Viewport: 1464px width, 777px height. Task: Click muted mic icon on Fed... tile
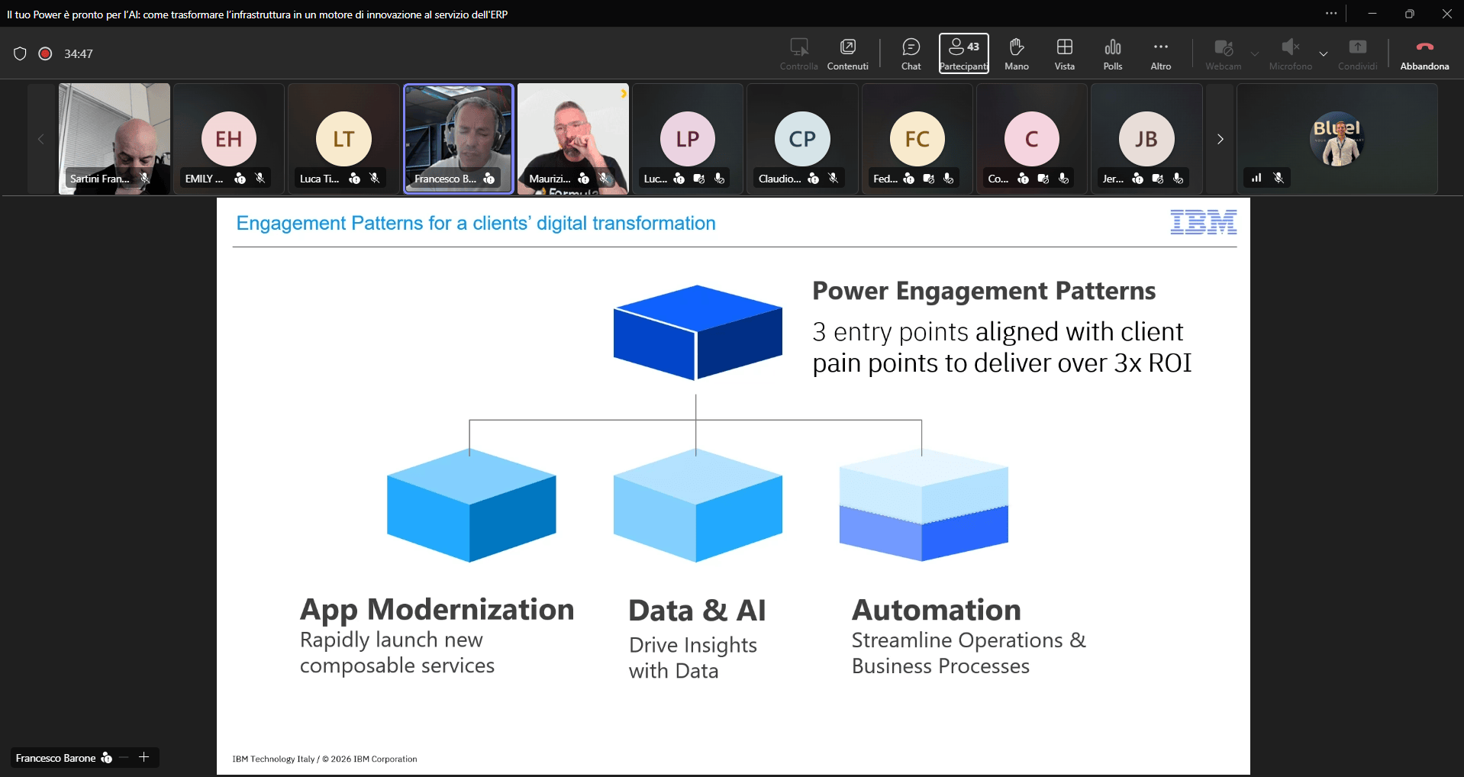(949, 179)
